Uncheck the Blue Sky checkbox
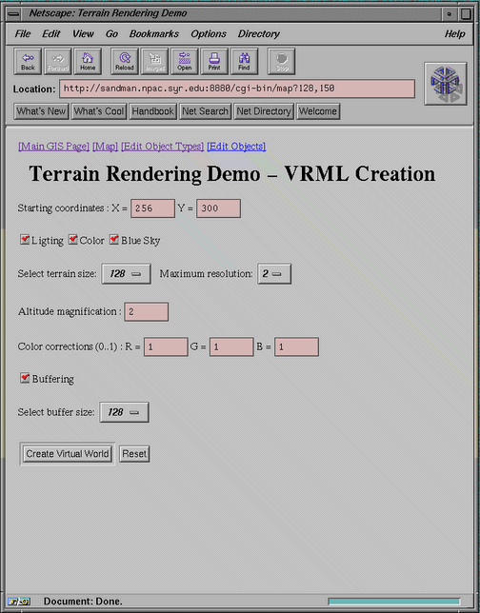 114,239
